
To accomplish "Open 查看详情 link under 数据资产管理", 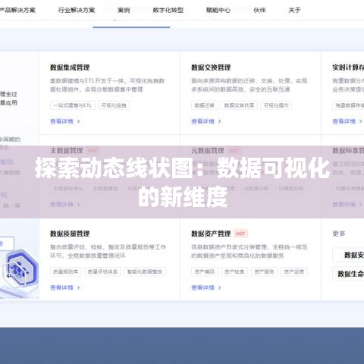I will [202, 287].
